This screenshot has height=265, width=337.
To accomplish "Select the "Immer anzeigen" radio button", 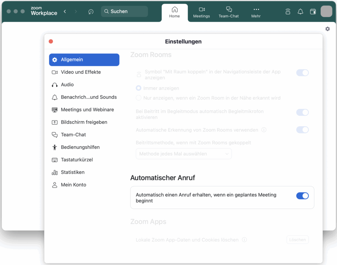I will tap(139, 88).
